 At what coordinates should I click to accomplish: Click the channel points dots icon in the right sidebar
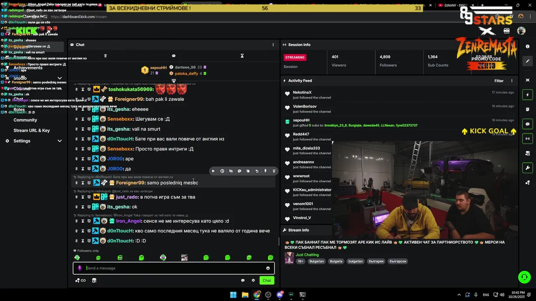click(528, 183)
